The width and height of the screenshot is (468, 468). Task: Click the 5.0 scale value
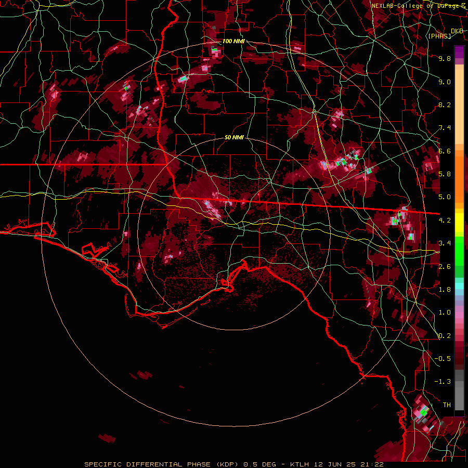point(445,197)
